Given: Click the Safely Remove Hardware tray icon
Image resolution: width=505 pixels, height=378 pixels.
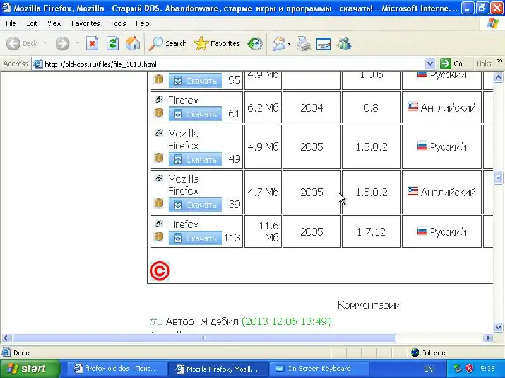Looking at the screenshot, I should [x=457, y=369].
